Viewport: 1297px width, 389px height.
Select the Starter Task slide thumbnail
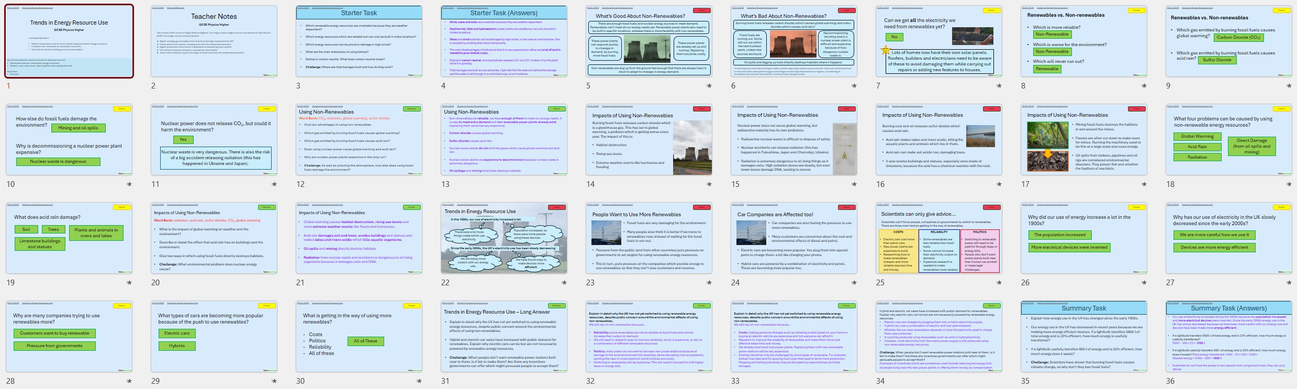pos(359,41)
